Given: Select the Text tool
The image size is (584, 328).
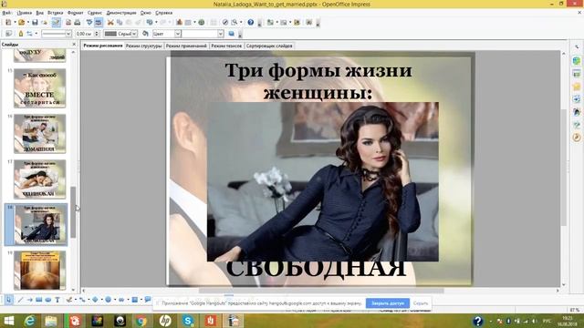Looking at the screenshot, I should tap(57, 300).
